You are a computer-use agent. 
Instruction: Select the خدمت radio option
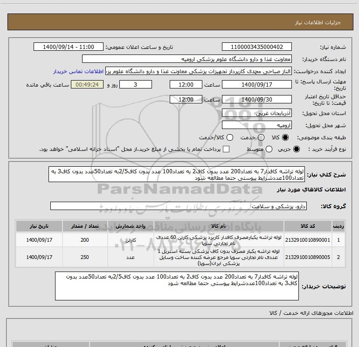(261, 138)
